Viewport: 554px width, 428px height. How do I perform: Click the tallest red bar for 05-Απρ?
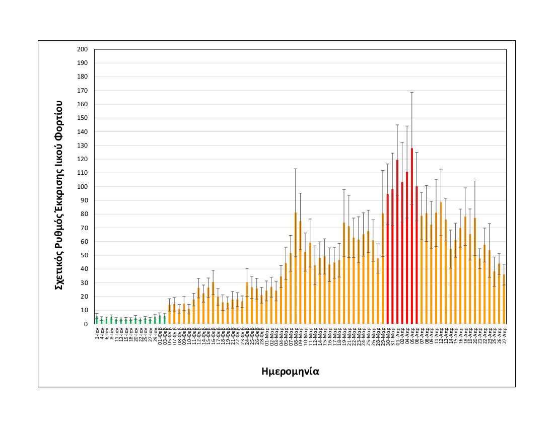[x=411, y=237]
